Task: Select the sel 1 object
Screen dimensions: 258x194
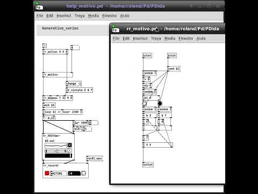Action: coord(147,86)
